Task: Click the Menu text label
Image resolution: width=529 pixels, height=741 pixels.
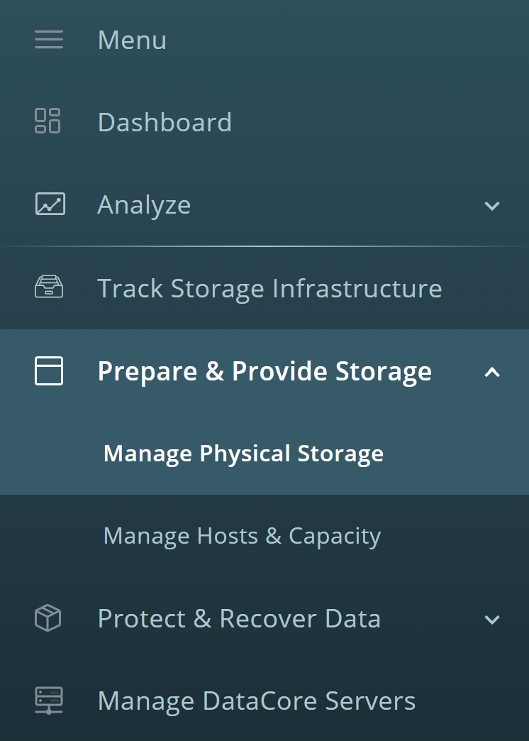Action: (x=132, y=40)
